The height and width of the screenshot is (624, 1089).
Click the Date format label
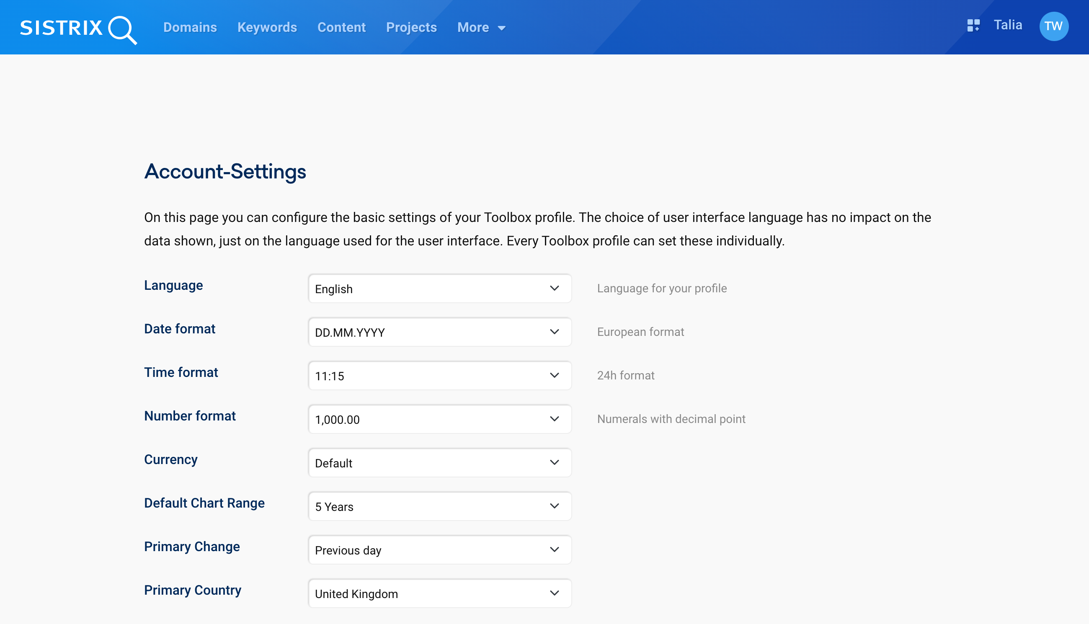pos(180,329)
